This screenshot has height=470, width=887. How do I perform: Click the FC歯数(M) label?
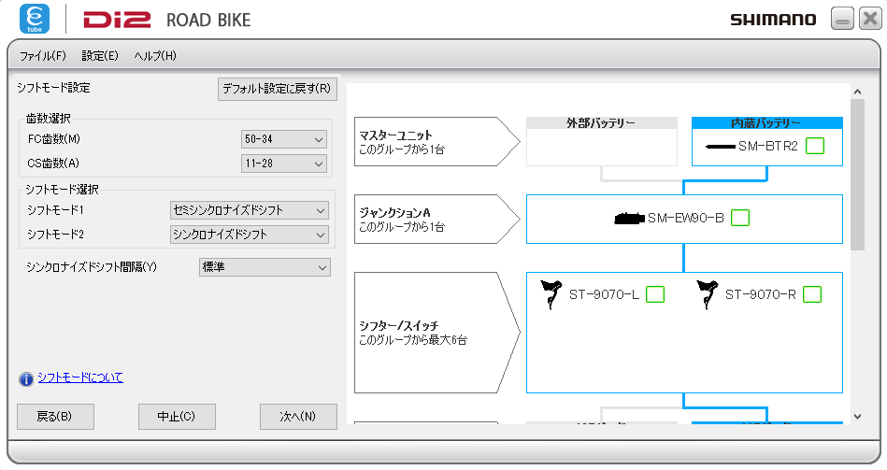coord(53,138)
